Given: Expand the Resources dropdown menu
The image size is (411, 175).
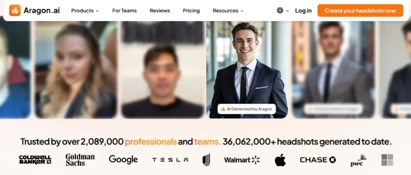Looking at the screenshot, I should (x=228, y=11).
